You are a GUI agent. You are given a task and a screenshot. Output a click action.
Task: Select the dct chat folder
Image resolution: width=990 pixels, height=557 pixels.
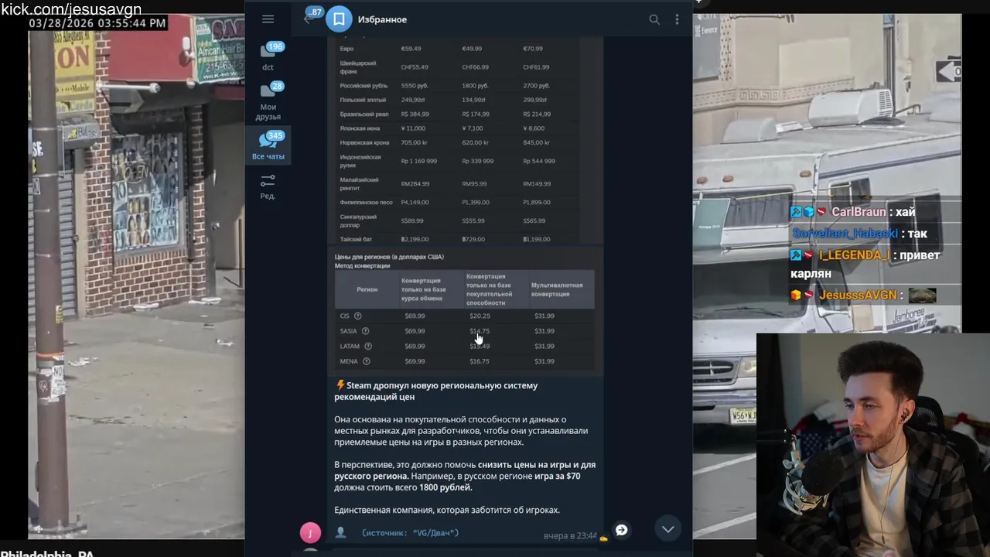point(268,57)
